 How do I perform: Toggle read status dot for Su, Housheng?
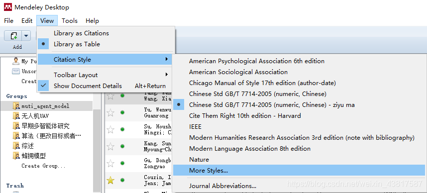click(x=122, y=129)
